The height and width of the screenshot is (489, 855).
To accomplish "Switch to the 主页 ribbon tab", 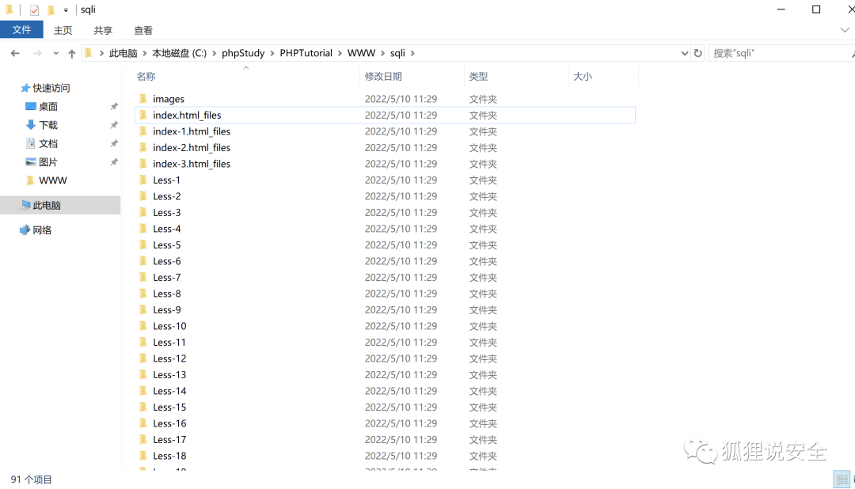I will coord(63,31).
